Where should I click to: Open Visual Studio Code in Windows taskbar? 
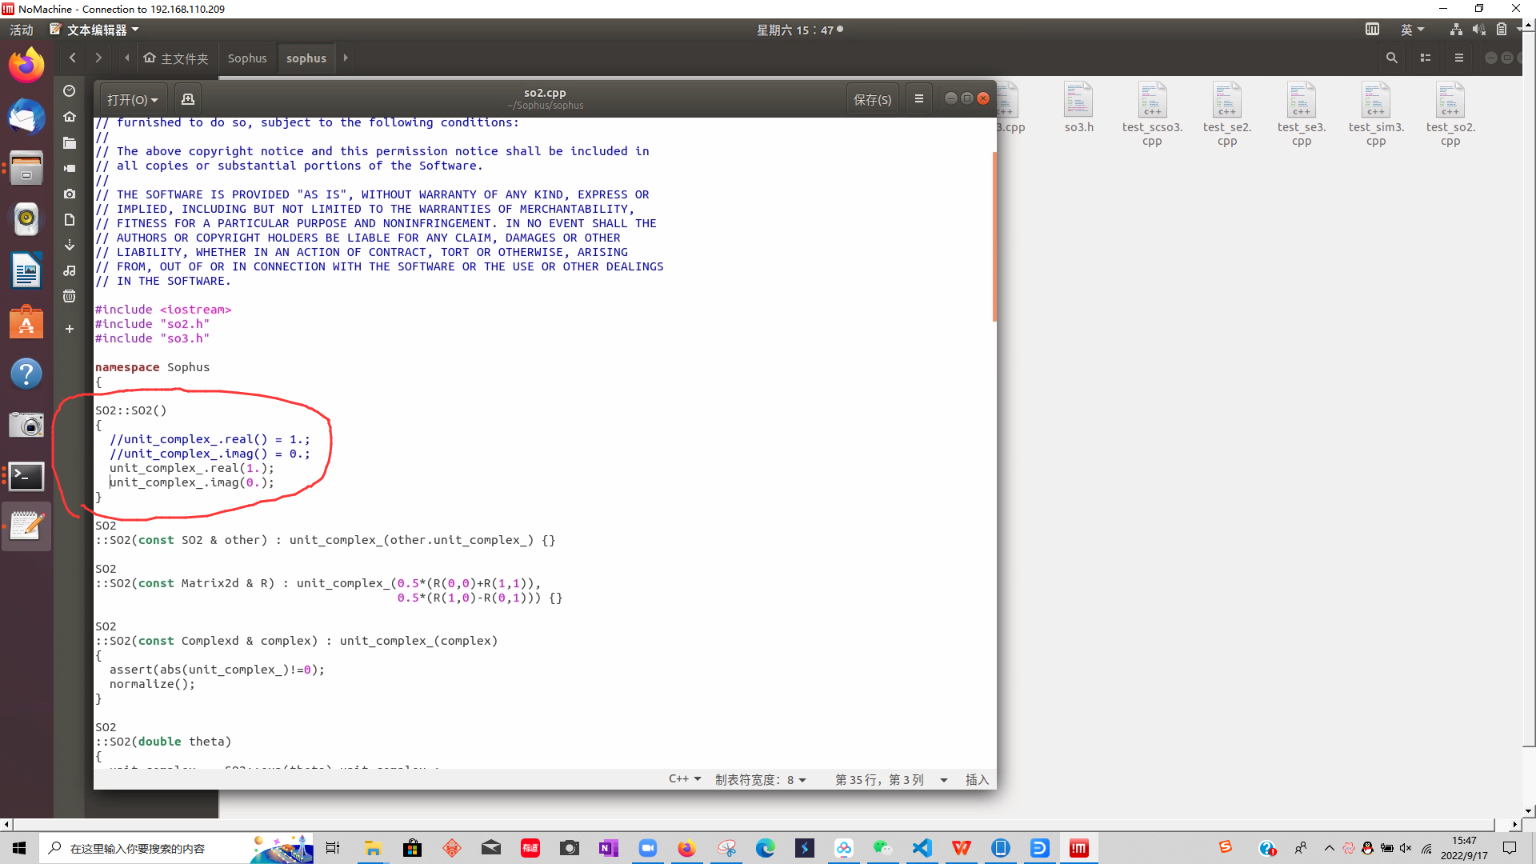click(922, 848)
